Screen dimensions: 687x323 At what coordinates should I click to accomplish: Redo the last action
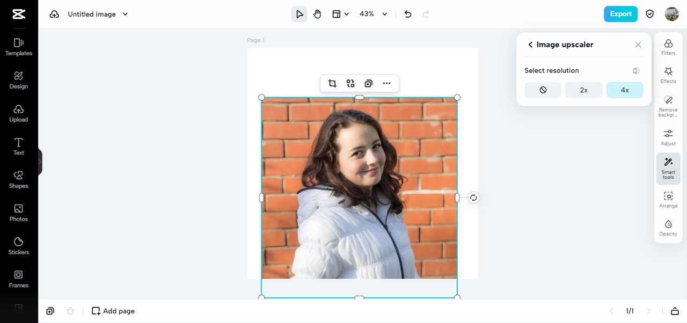coord(426,14)
